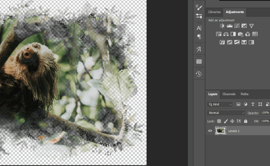Select the Levels 1 layer thumbnail
Screen dimensions: 270x166
221,131
